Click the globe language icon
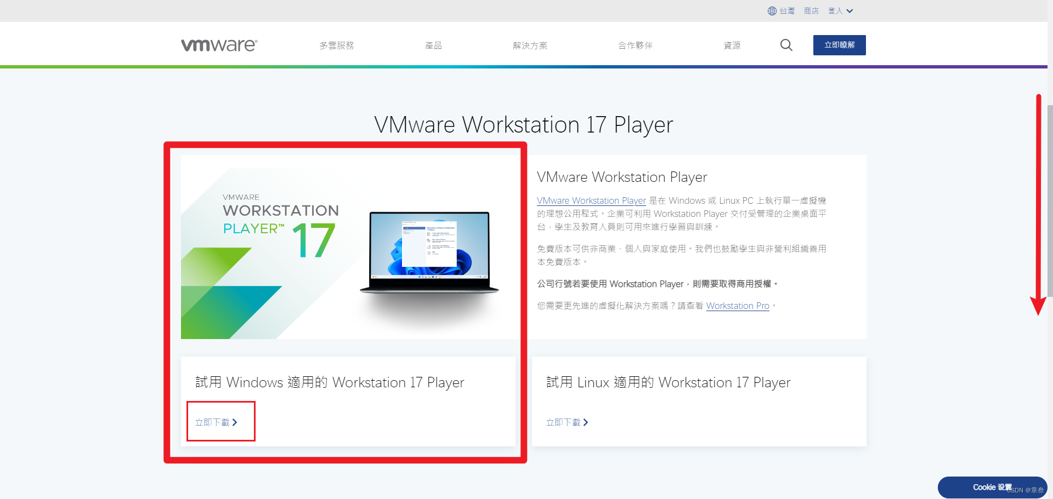Image resolution: width=1053 pixels, height=499 pixels. [772, 10]
